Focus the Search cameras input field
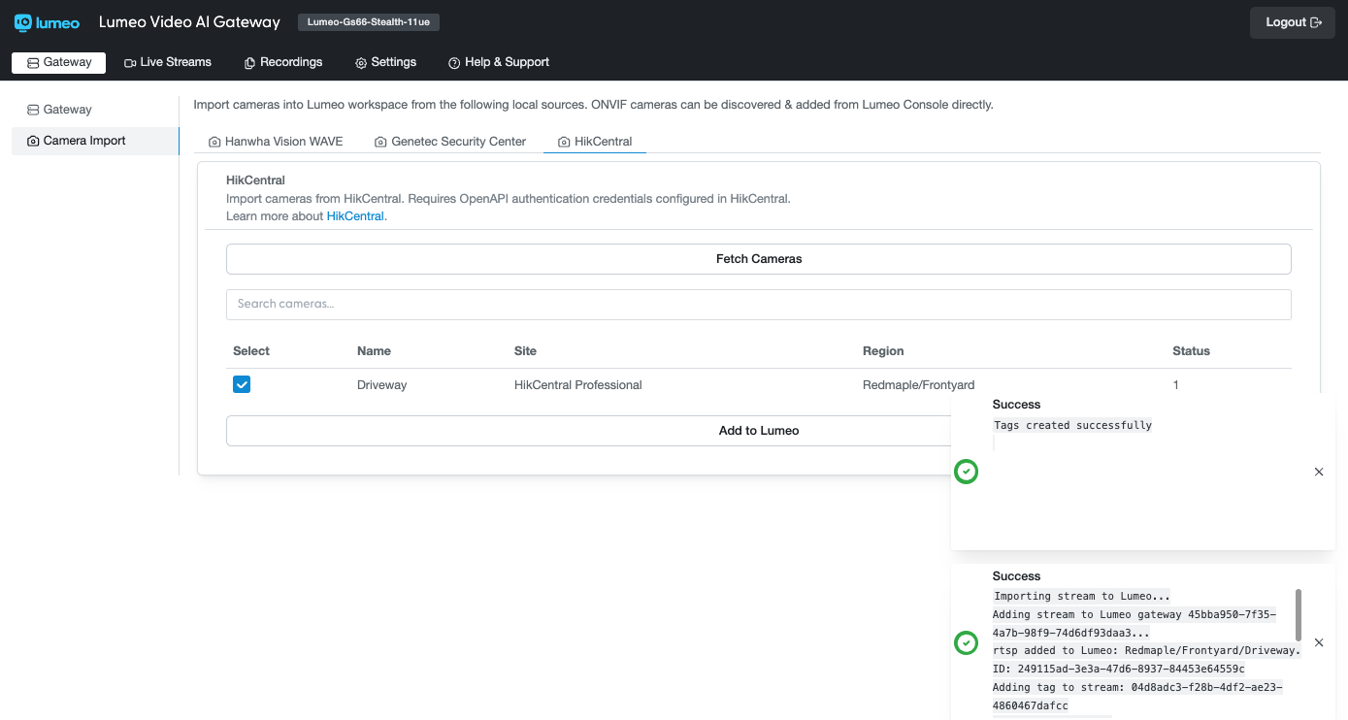1348x720 pixels. (x=759, y=304)
